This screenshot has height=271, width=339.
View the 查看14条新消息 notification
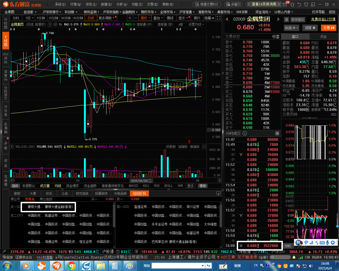tap(264, 4)
